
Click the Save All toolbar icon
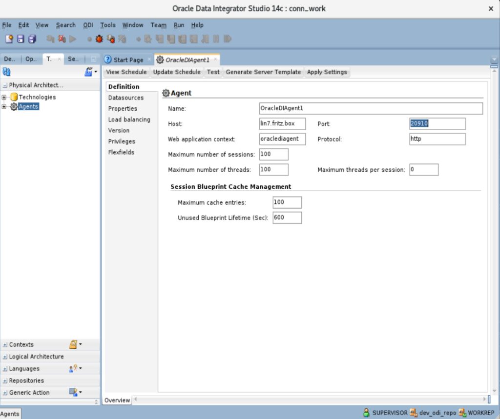(32, 39)
